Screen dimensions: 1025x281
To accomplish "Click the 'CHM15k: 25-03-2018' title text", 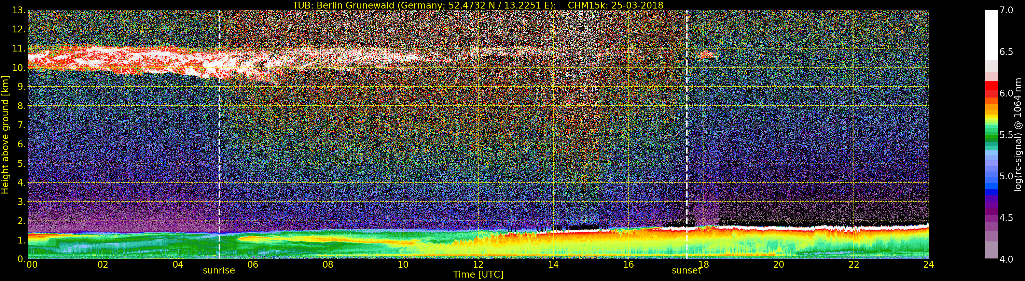I will (615, 5).
